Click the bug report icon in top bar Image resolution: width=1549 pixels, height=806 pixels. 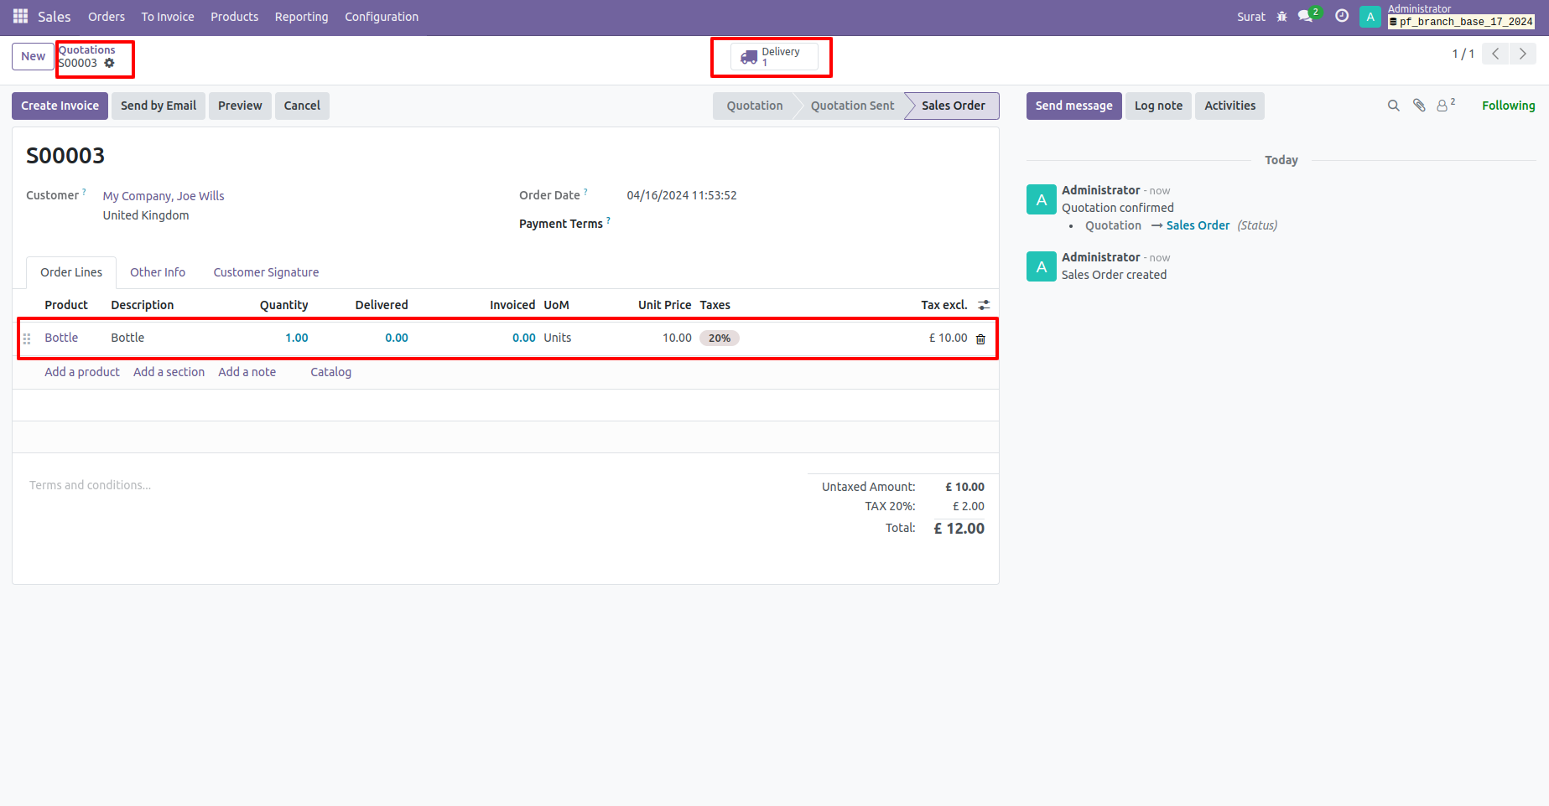(1282, 16)
